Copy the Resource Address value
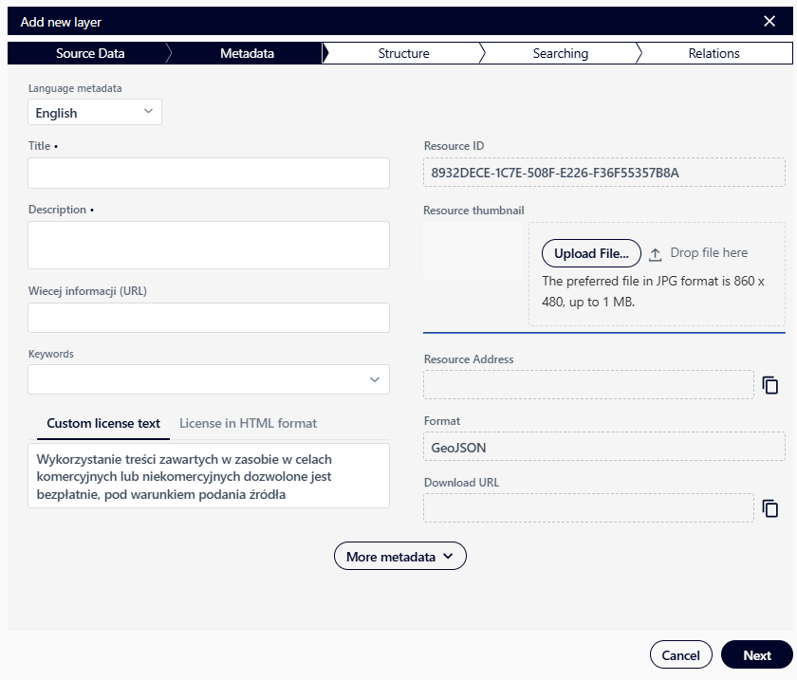Screen dimensions: 797x680 pos(770,385)
